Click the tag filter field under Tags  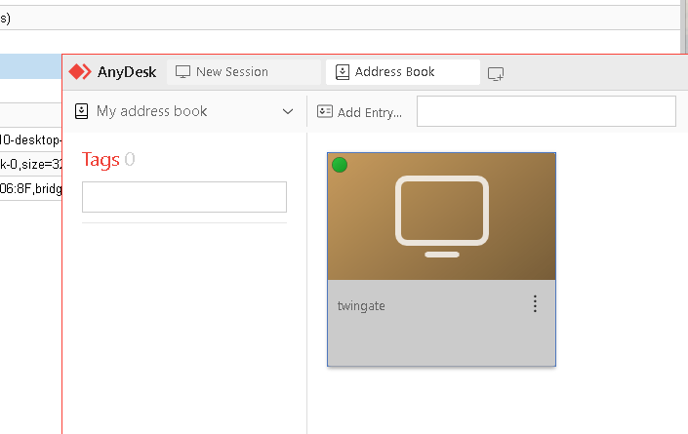[x=184, y=197]
